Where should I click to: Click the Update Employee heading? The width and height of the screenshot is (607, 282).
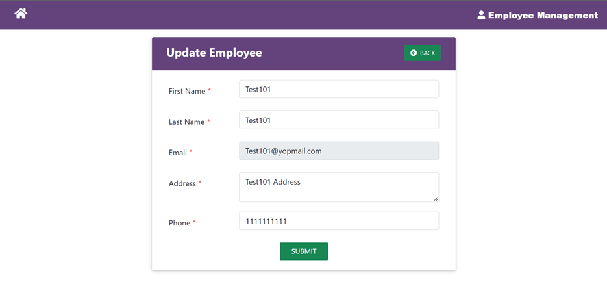tap(214, 53)
